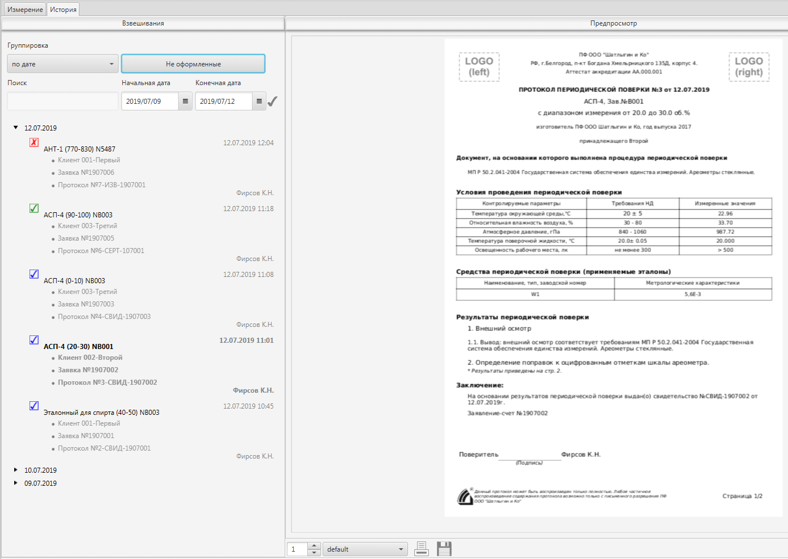Click status icon for Эталонный для спирта entry
Viewport: 788px width, 559px height.
[34, 406]
